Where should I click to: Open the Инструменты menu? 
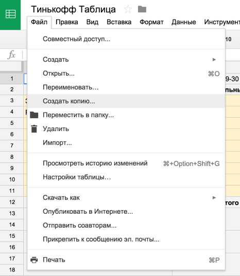[x=222, y=22]
